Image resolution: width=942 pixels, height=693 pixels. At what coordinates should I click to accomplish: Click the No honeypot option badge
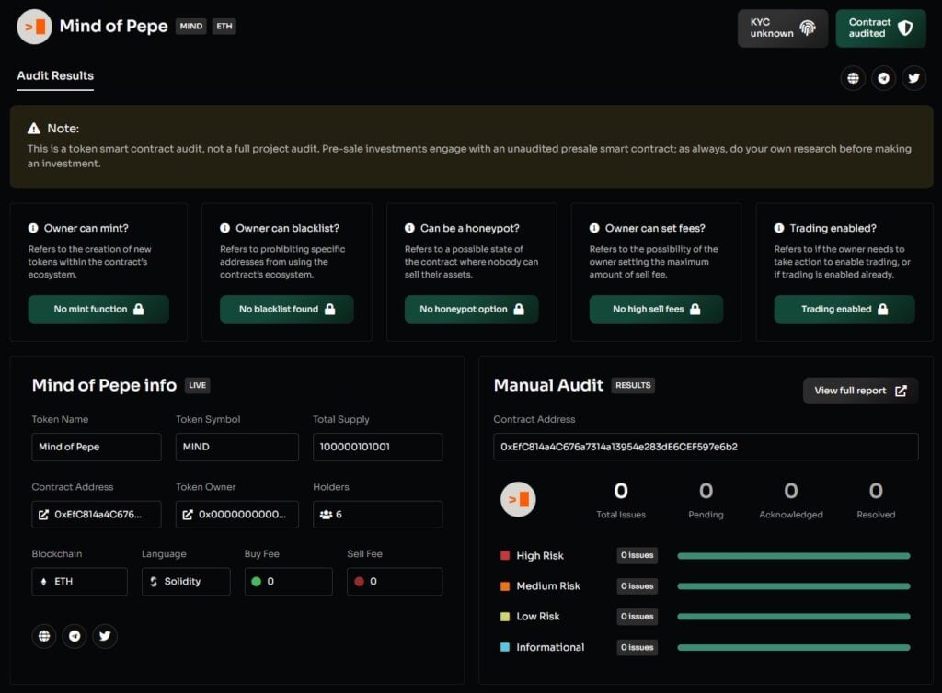pos(472,309)
